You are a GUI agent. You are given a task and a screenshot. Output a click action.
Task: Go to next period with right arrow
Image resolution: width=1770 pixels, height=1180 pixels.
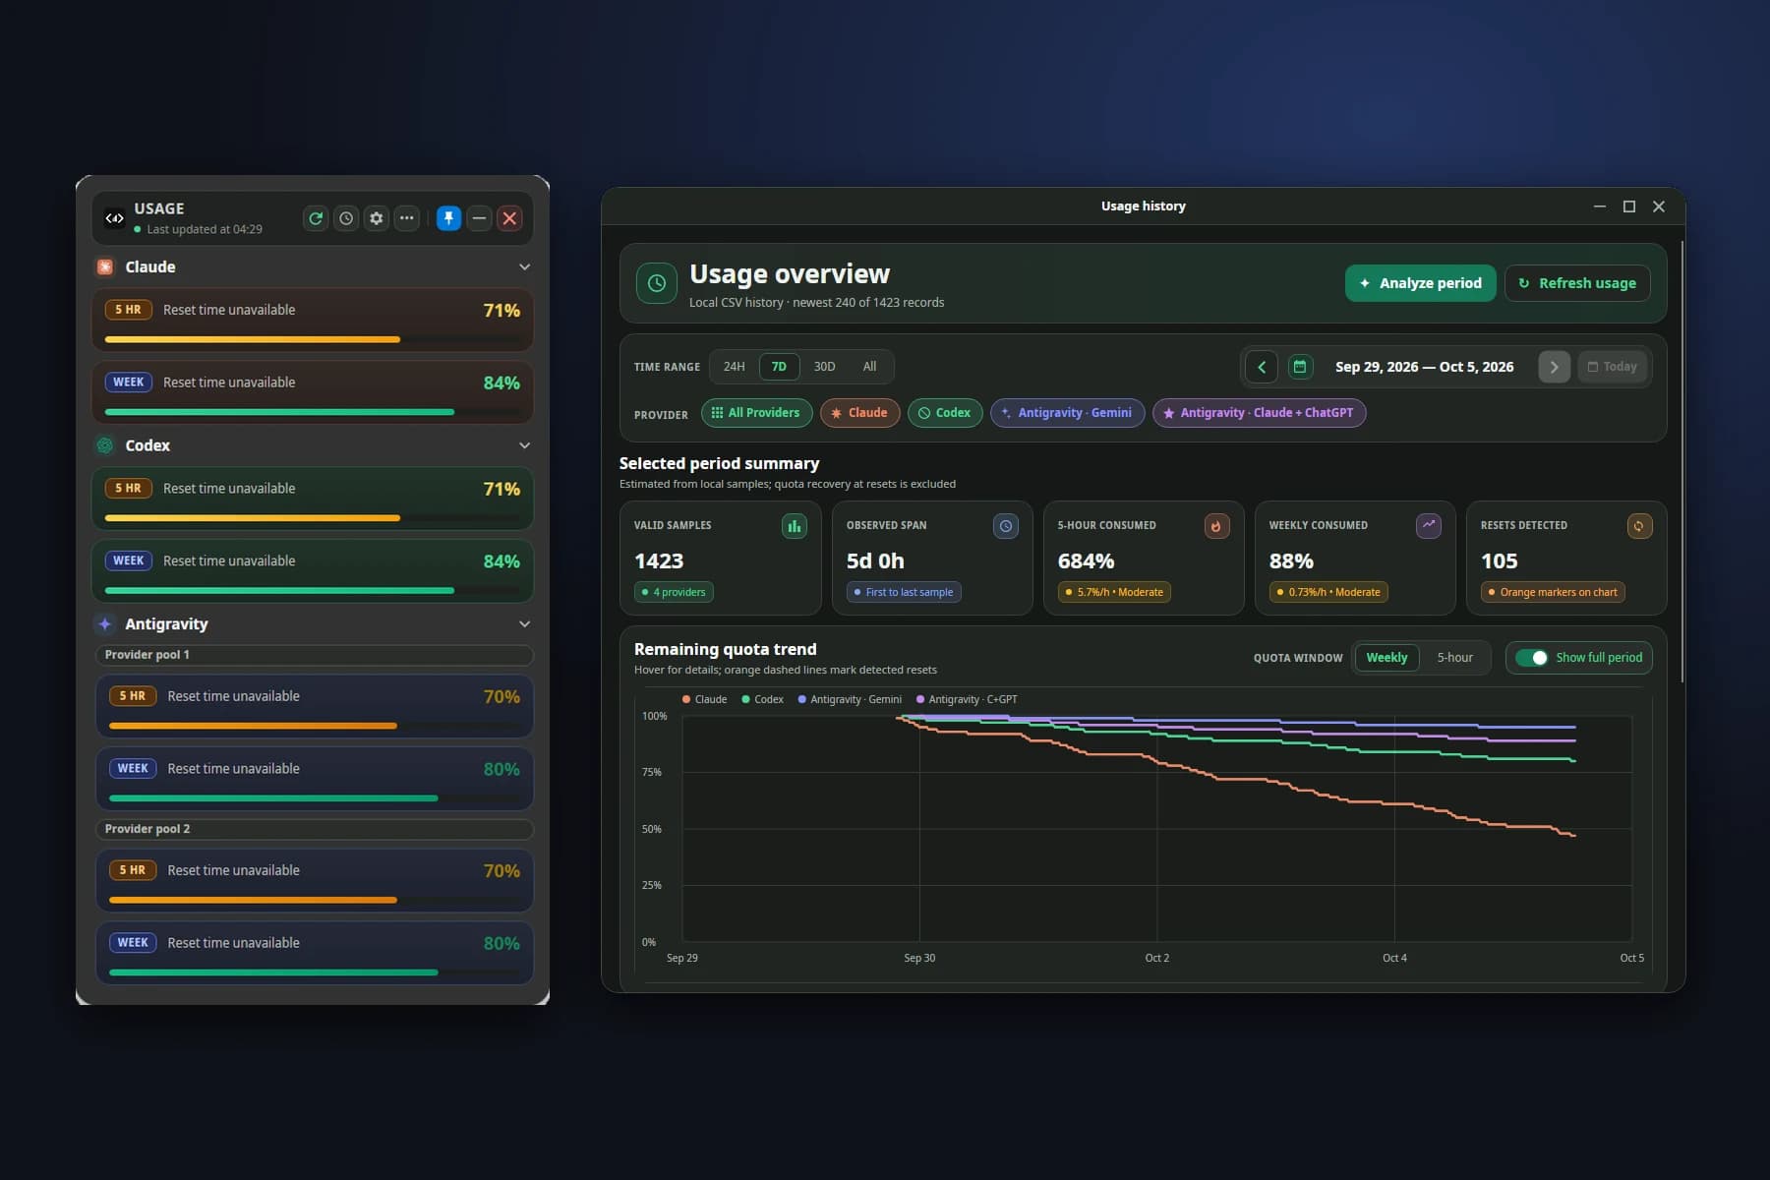1554,367
